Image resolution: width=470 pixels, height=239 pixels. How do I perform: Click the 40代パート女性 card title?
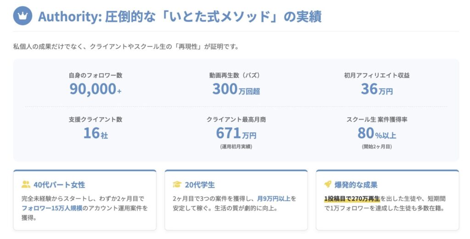point(59,185)
